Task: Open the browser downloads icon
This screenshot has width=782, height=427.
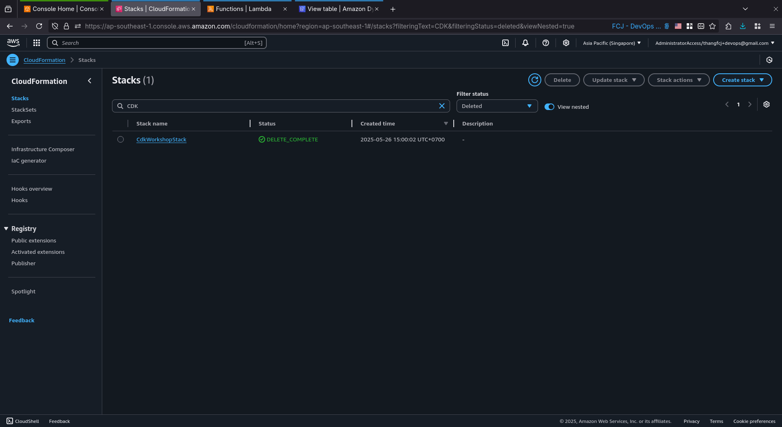Action: pyautogui.click(x=743, y=26)
